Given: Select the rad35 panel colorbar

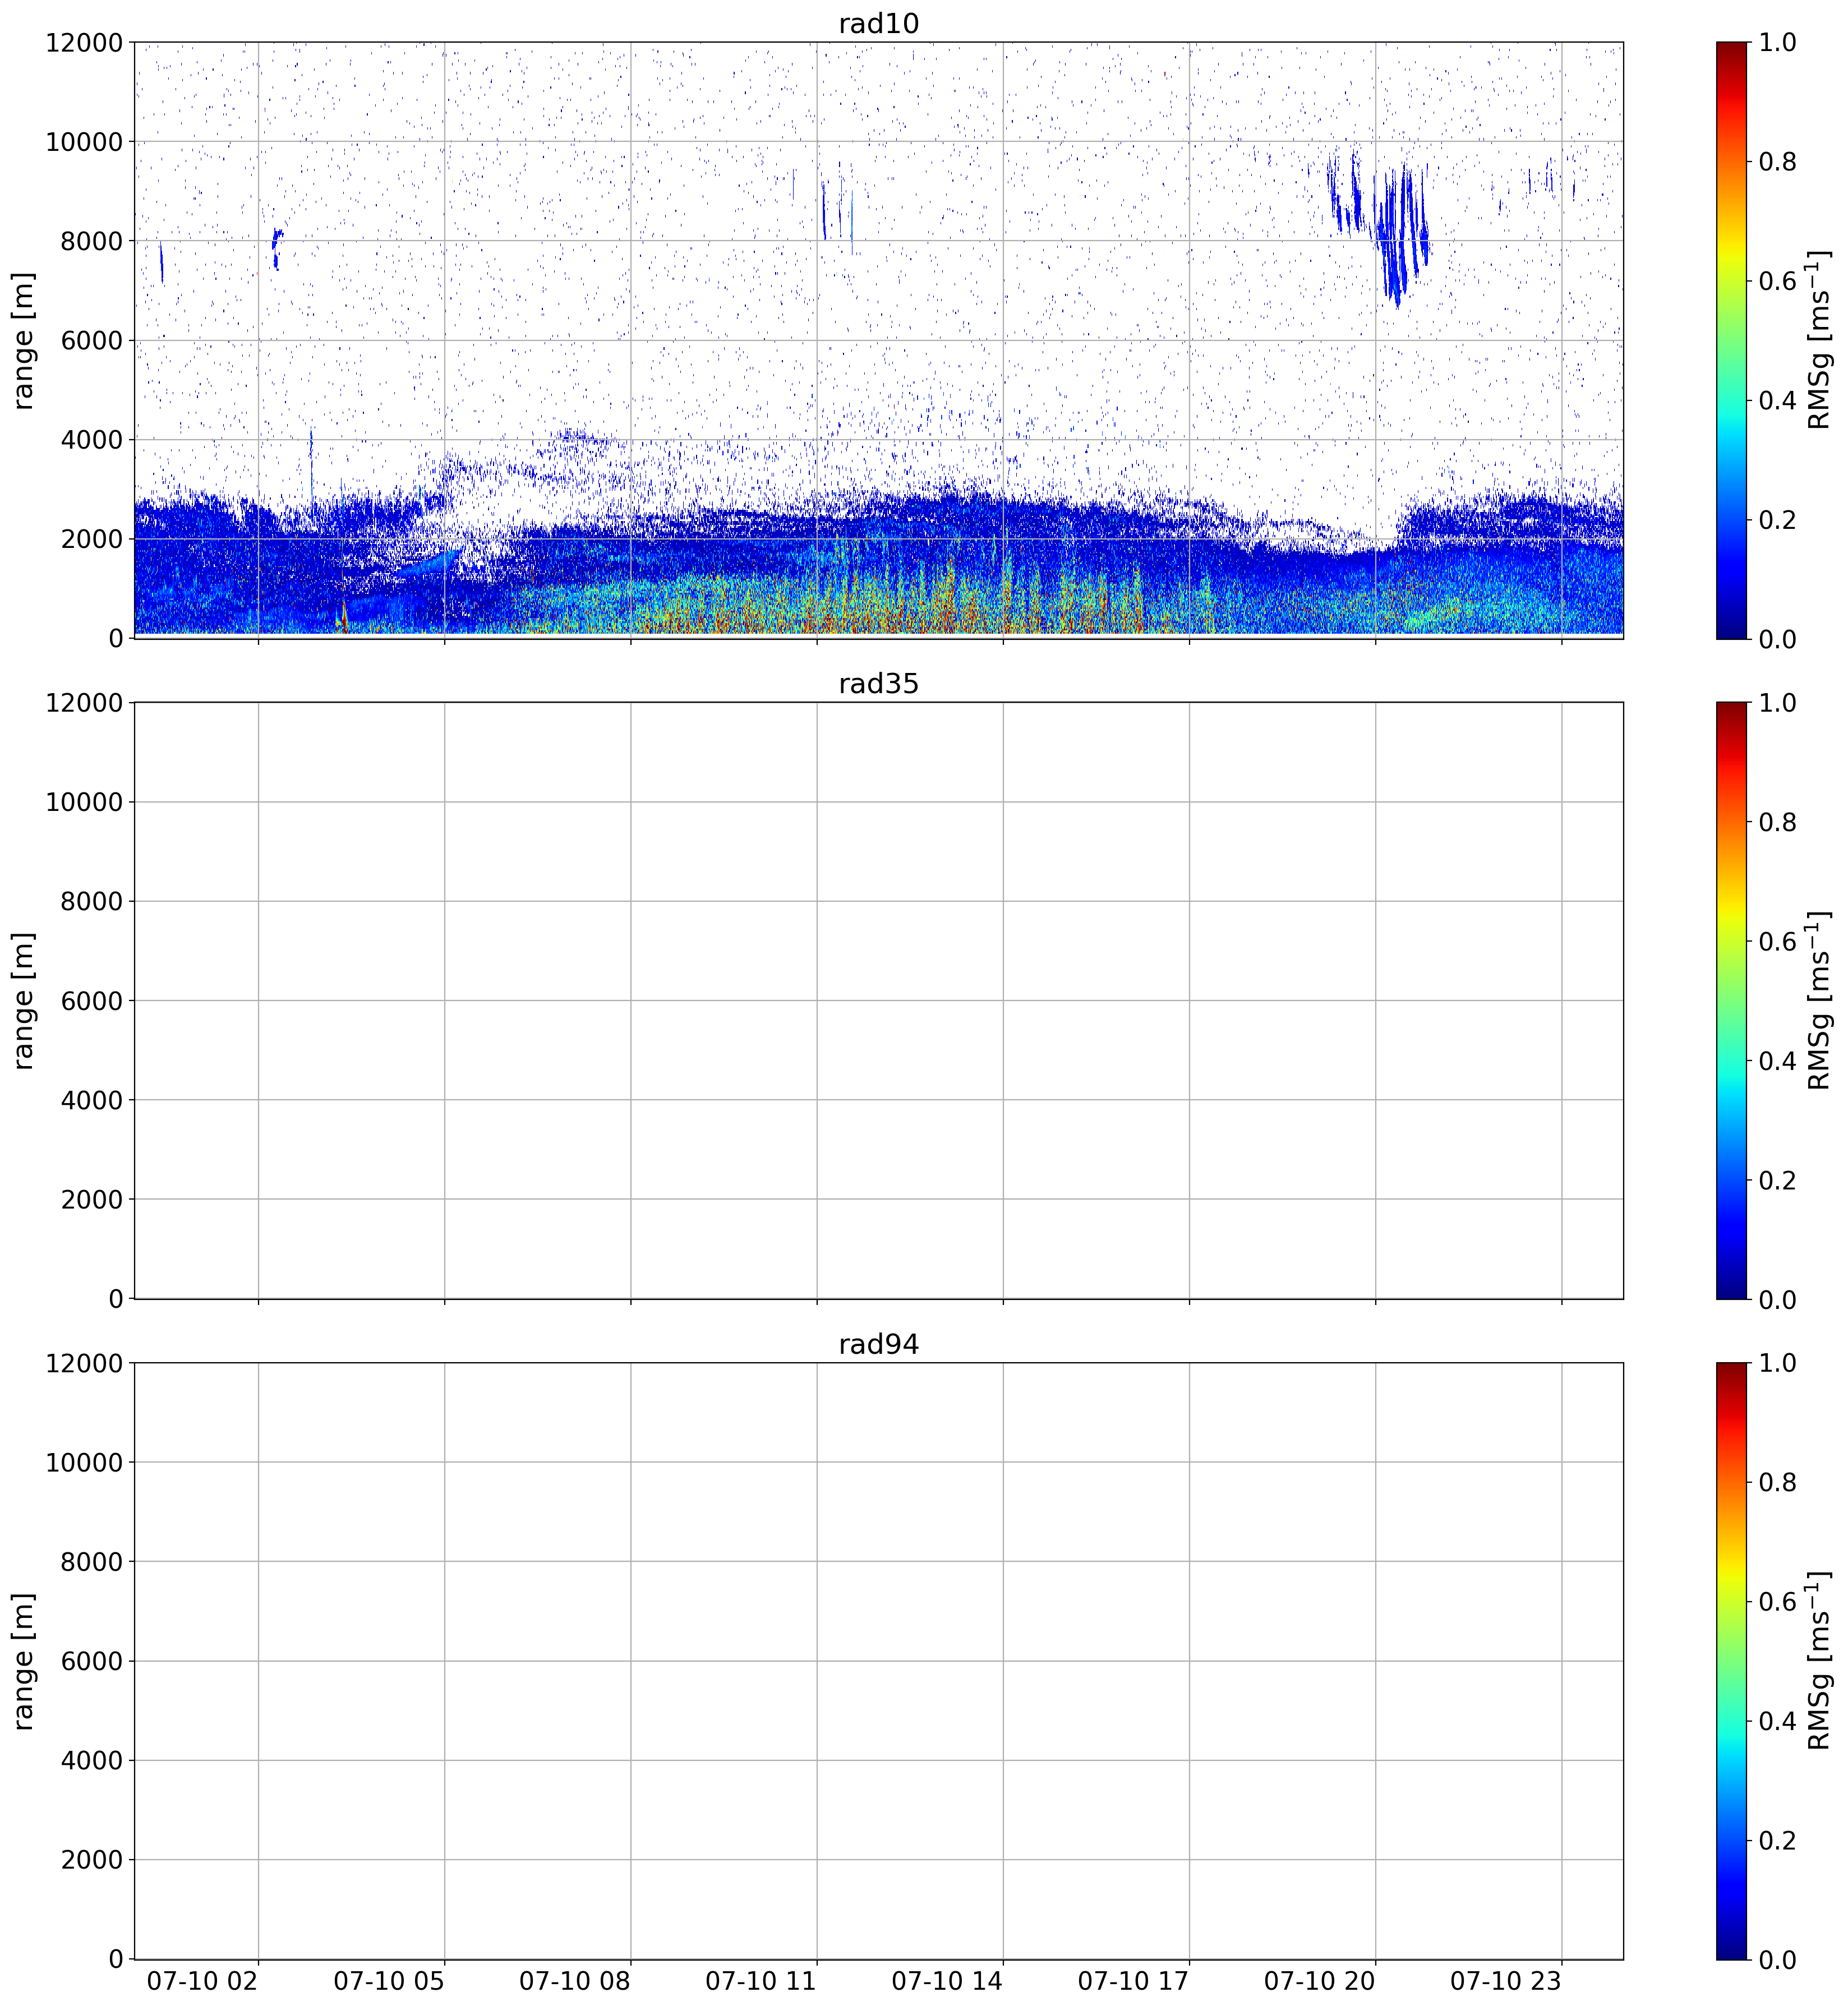Looking at the screenshot, I should click(1731, 1000).
